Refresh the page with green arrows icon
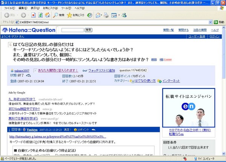The height and width of the screenshot is (162, 226). coord(40,15)
